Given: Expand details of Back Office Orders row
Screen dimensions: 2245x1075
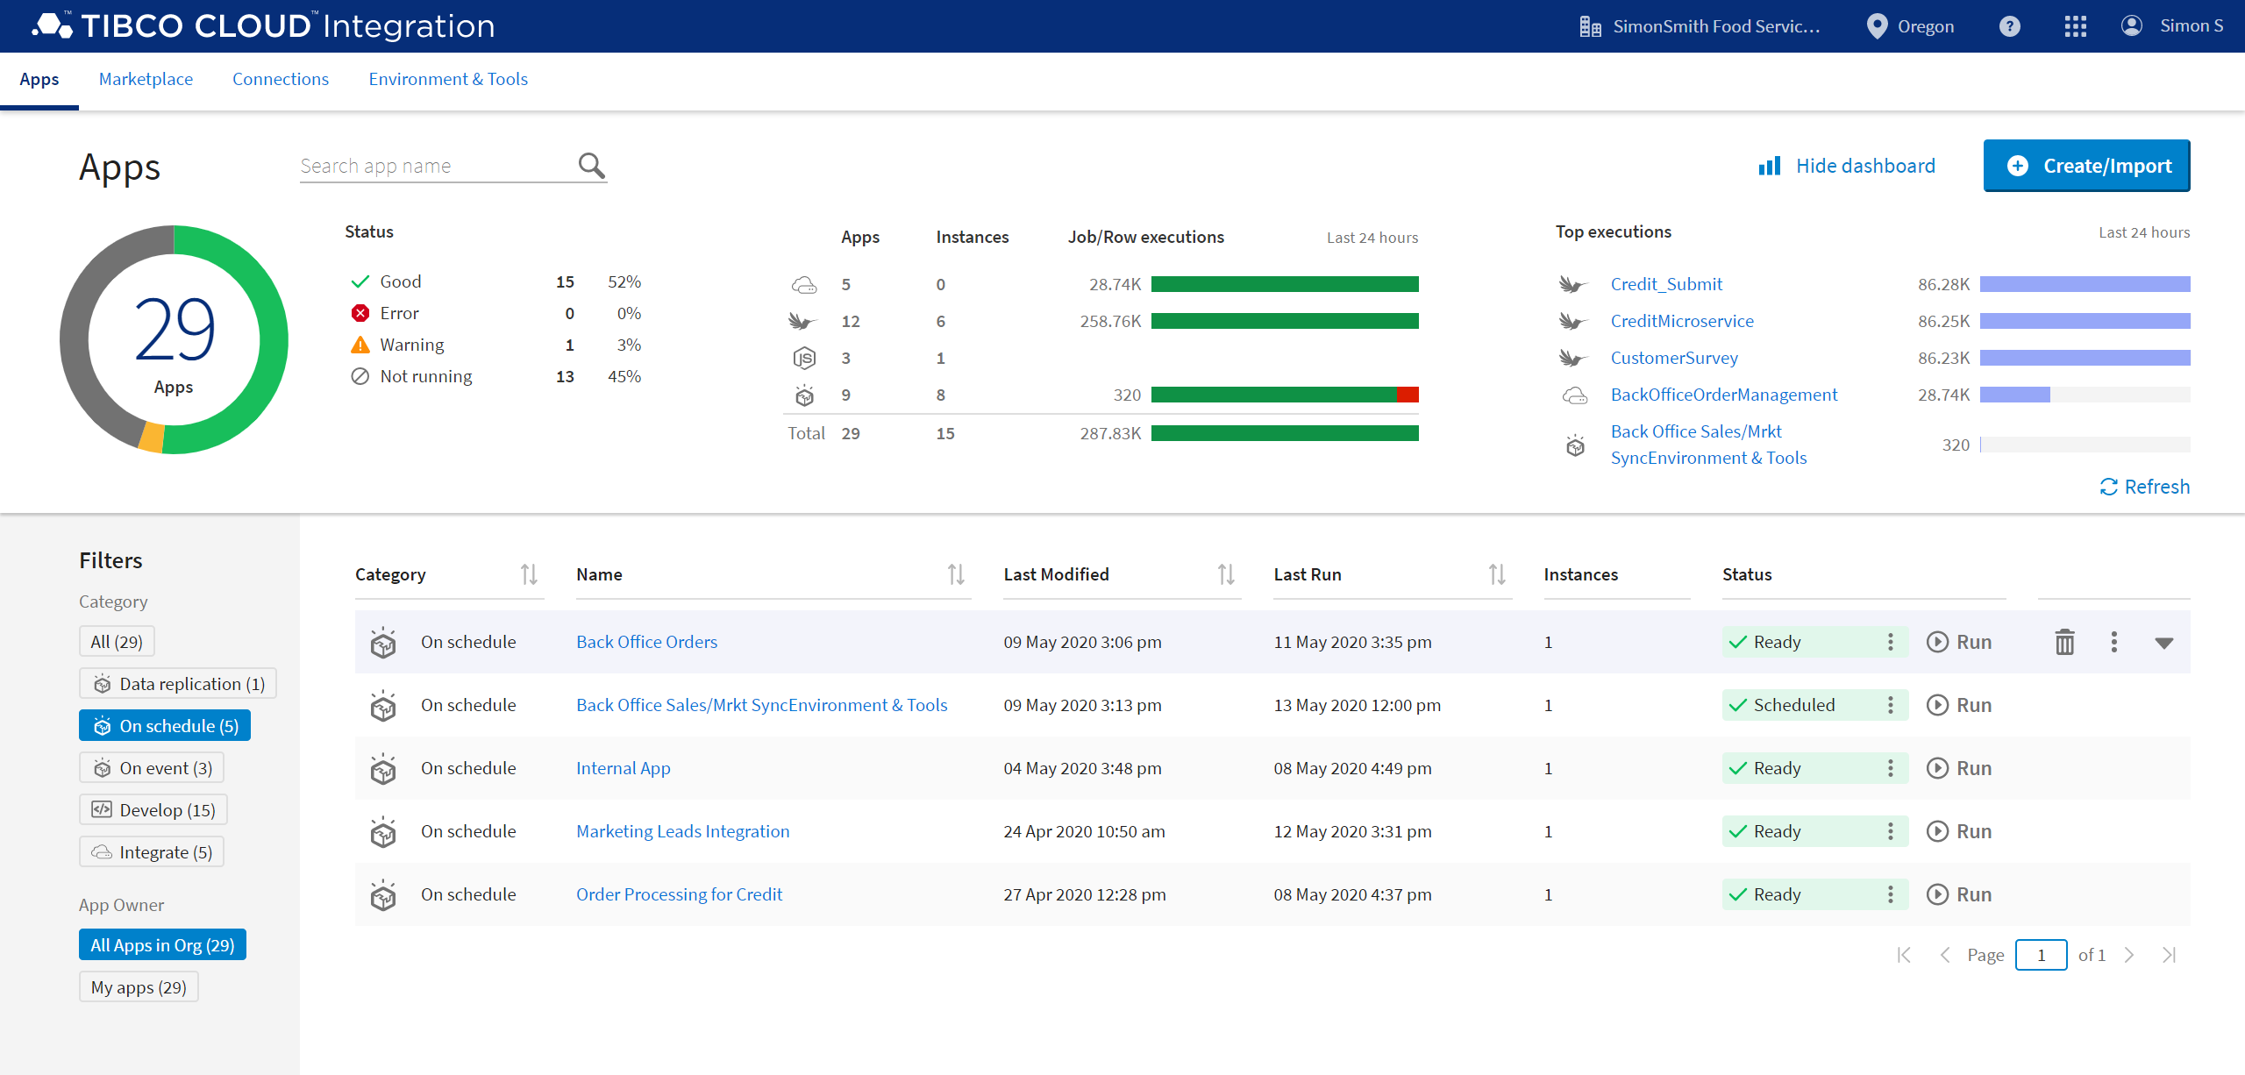Looking at the screenshot, I should click(2165, 641).
